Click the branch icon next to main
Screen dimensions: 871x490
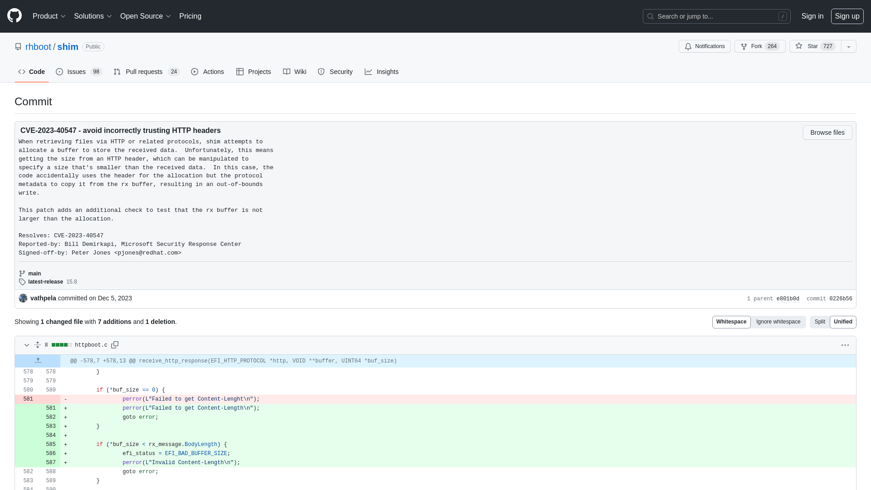22,274
